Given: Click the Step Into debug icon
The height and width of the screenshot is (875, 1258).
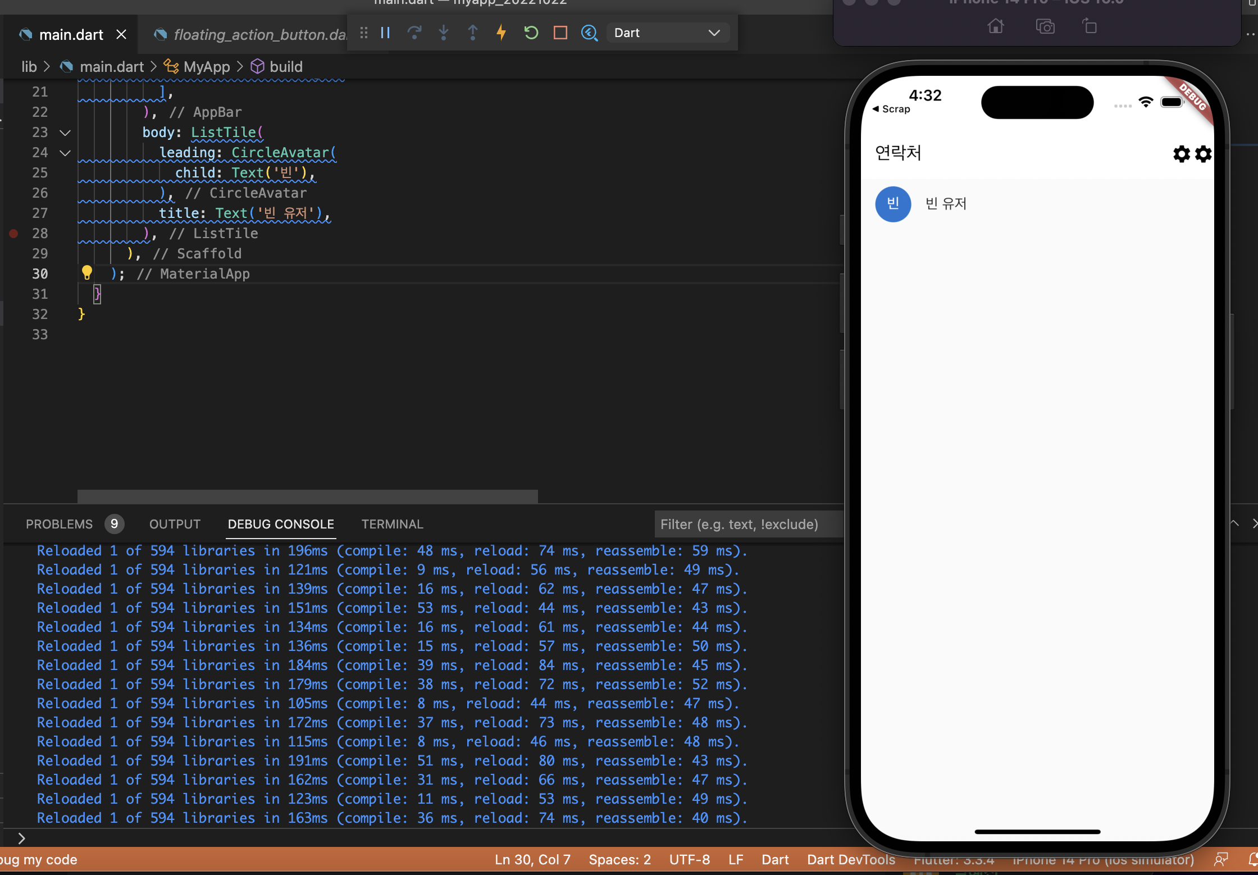Looking at the screenshot, I should pos(444,33).
